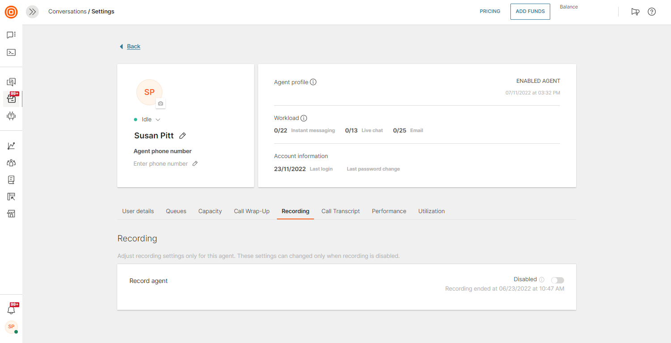Click the megaphone announcements icon

(x=635, y=12)
